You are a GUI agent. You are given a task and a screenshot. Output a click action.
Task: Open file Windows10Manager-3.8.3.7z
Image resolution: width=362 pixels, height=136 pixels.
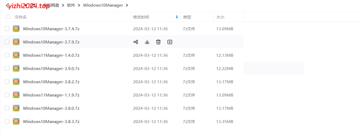[x=51, y=121]
